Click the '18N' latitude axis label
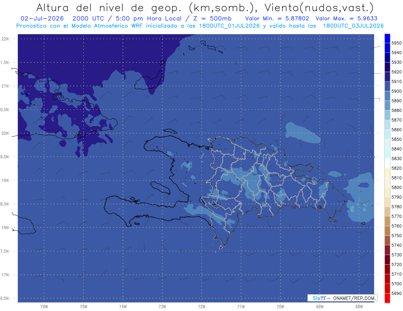 [x=5, y=227]
